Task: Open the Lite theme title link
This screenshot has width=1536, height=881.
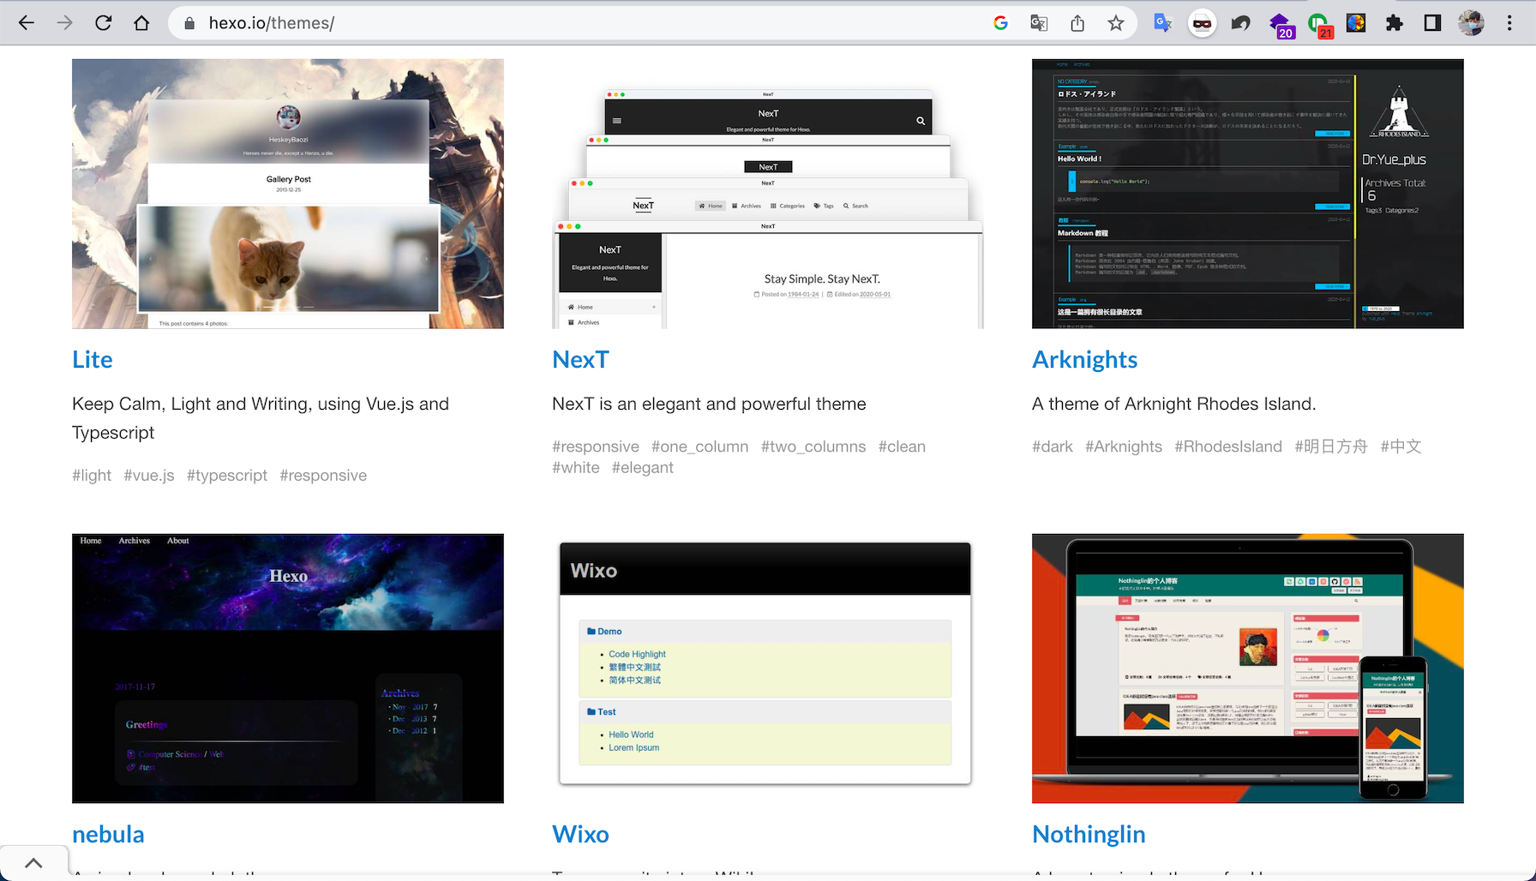Action: (93, 359)
